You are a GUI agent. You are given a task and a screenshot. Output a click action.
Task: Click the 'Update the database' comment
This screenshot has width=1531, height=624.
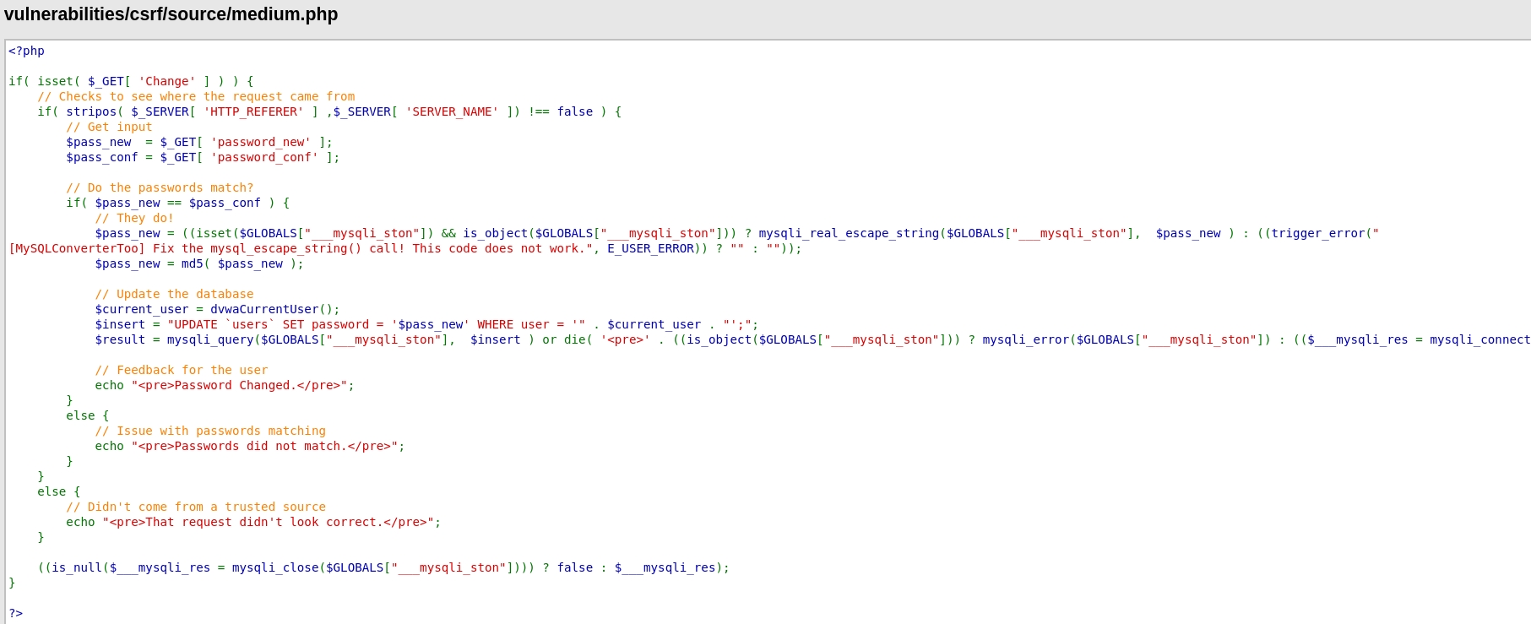[x=174, y=294]
